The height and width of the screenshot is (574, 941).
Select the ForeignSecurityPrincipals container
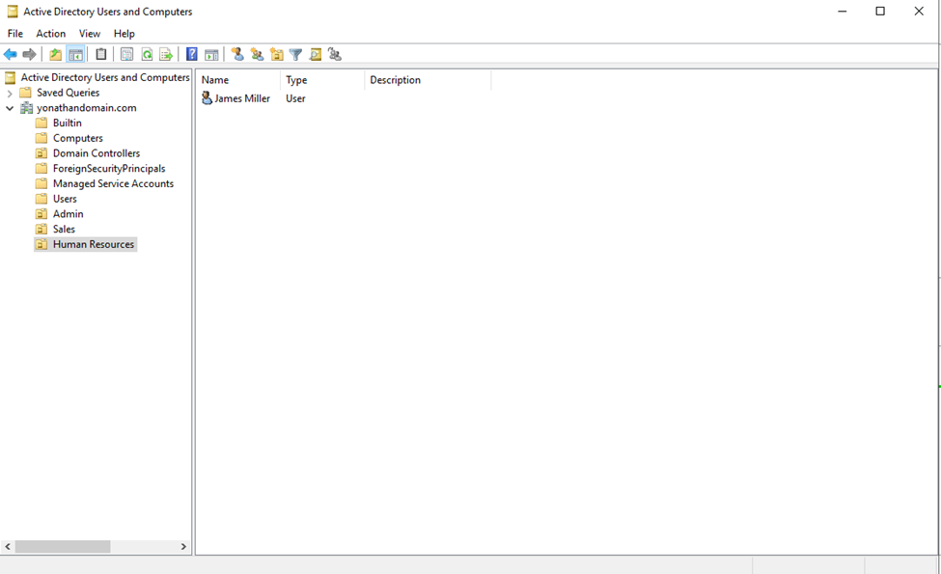[x=109, y=169]
